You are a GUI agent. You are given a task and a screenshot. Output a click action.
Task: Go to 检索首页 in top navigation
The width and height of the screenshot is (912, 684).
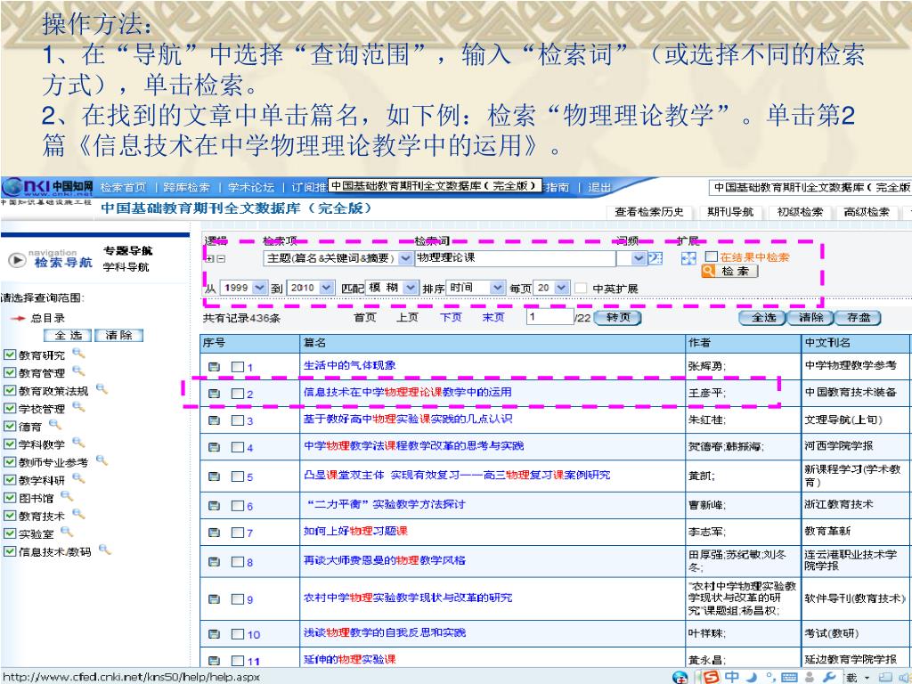[x=123, y=187]
